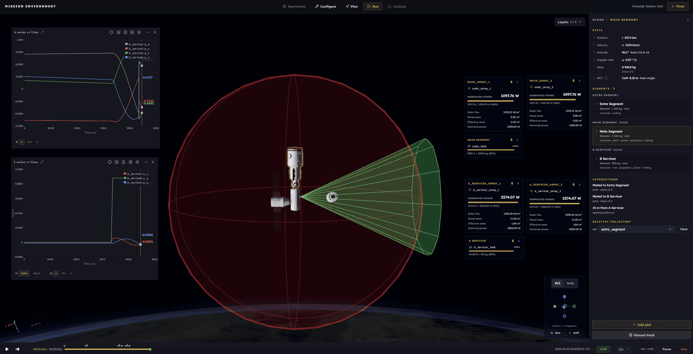
Task: Pin the A_SERVICER_ARRAY_2 card
Action: pos(573,185)
